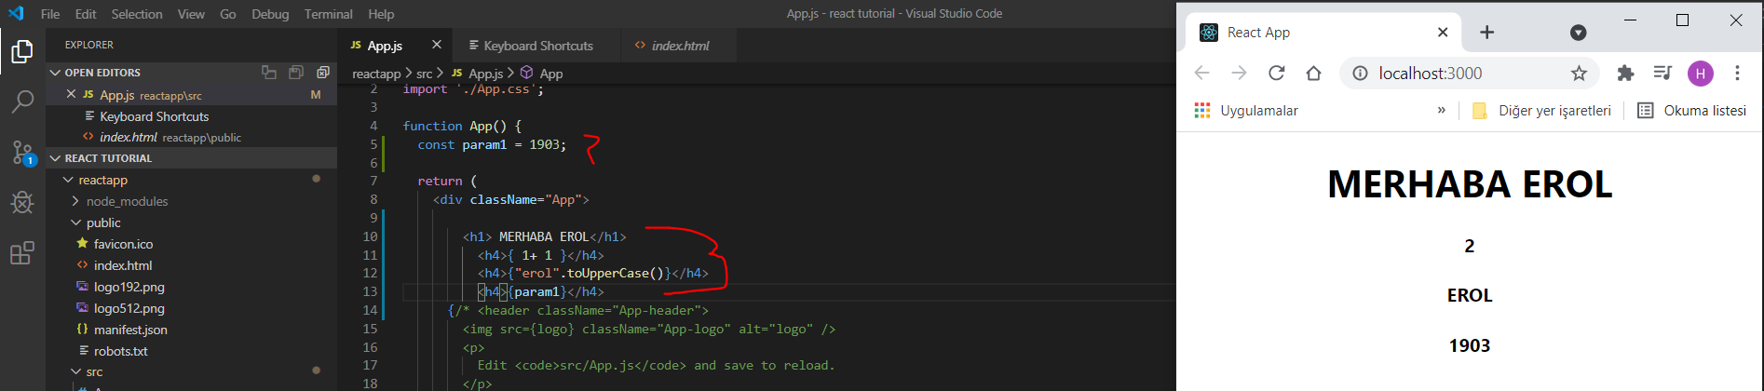Open the Source Control view

[x=22, y=153]
